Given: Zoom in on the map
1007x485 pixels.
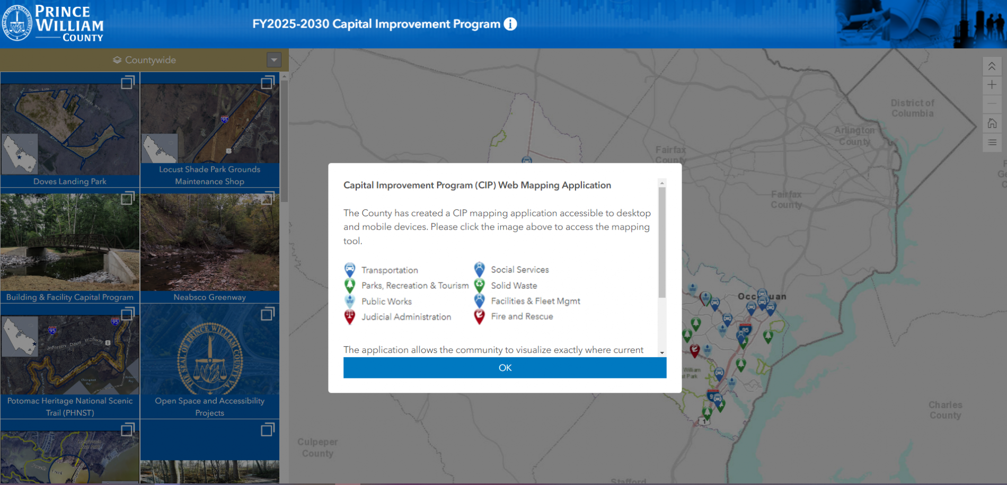Looking at the screenshot, I should [x=992, y=85].
